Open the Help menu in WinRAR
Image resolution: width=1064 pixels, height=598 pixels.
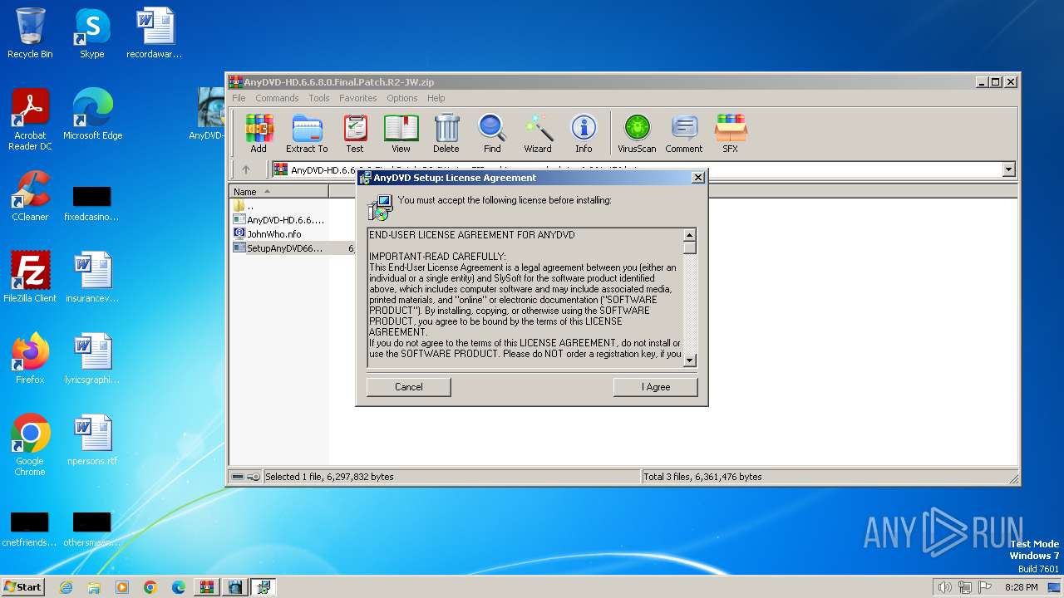pos(436,98)
